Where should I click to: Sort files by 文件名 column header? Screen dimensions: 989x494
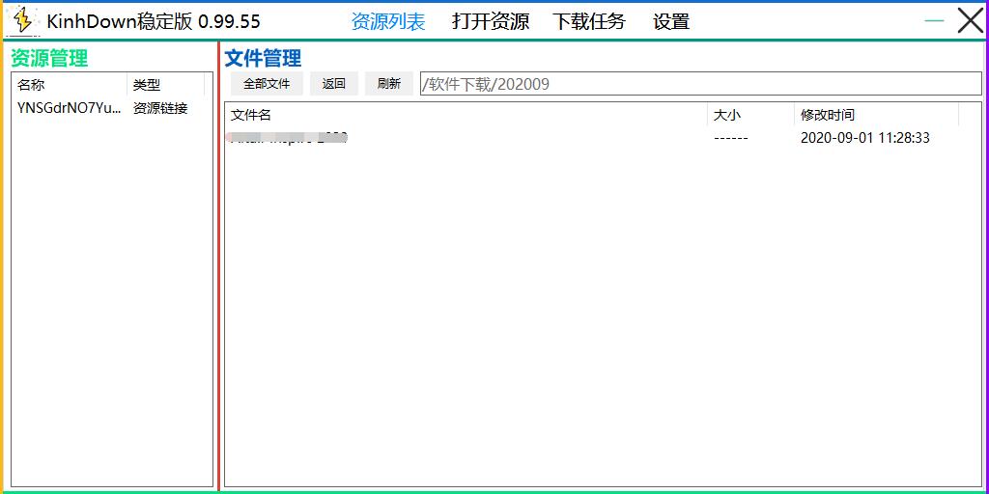(x=466, y=115)
